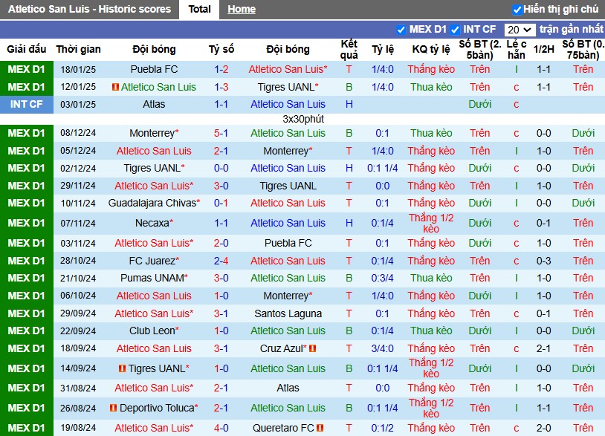Select the Thời gian column header

click(78, 49)
